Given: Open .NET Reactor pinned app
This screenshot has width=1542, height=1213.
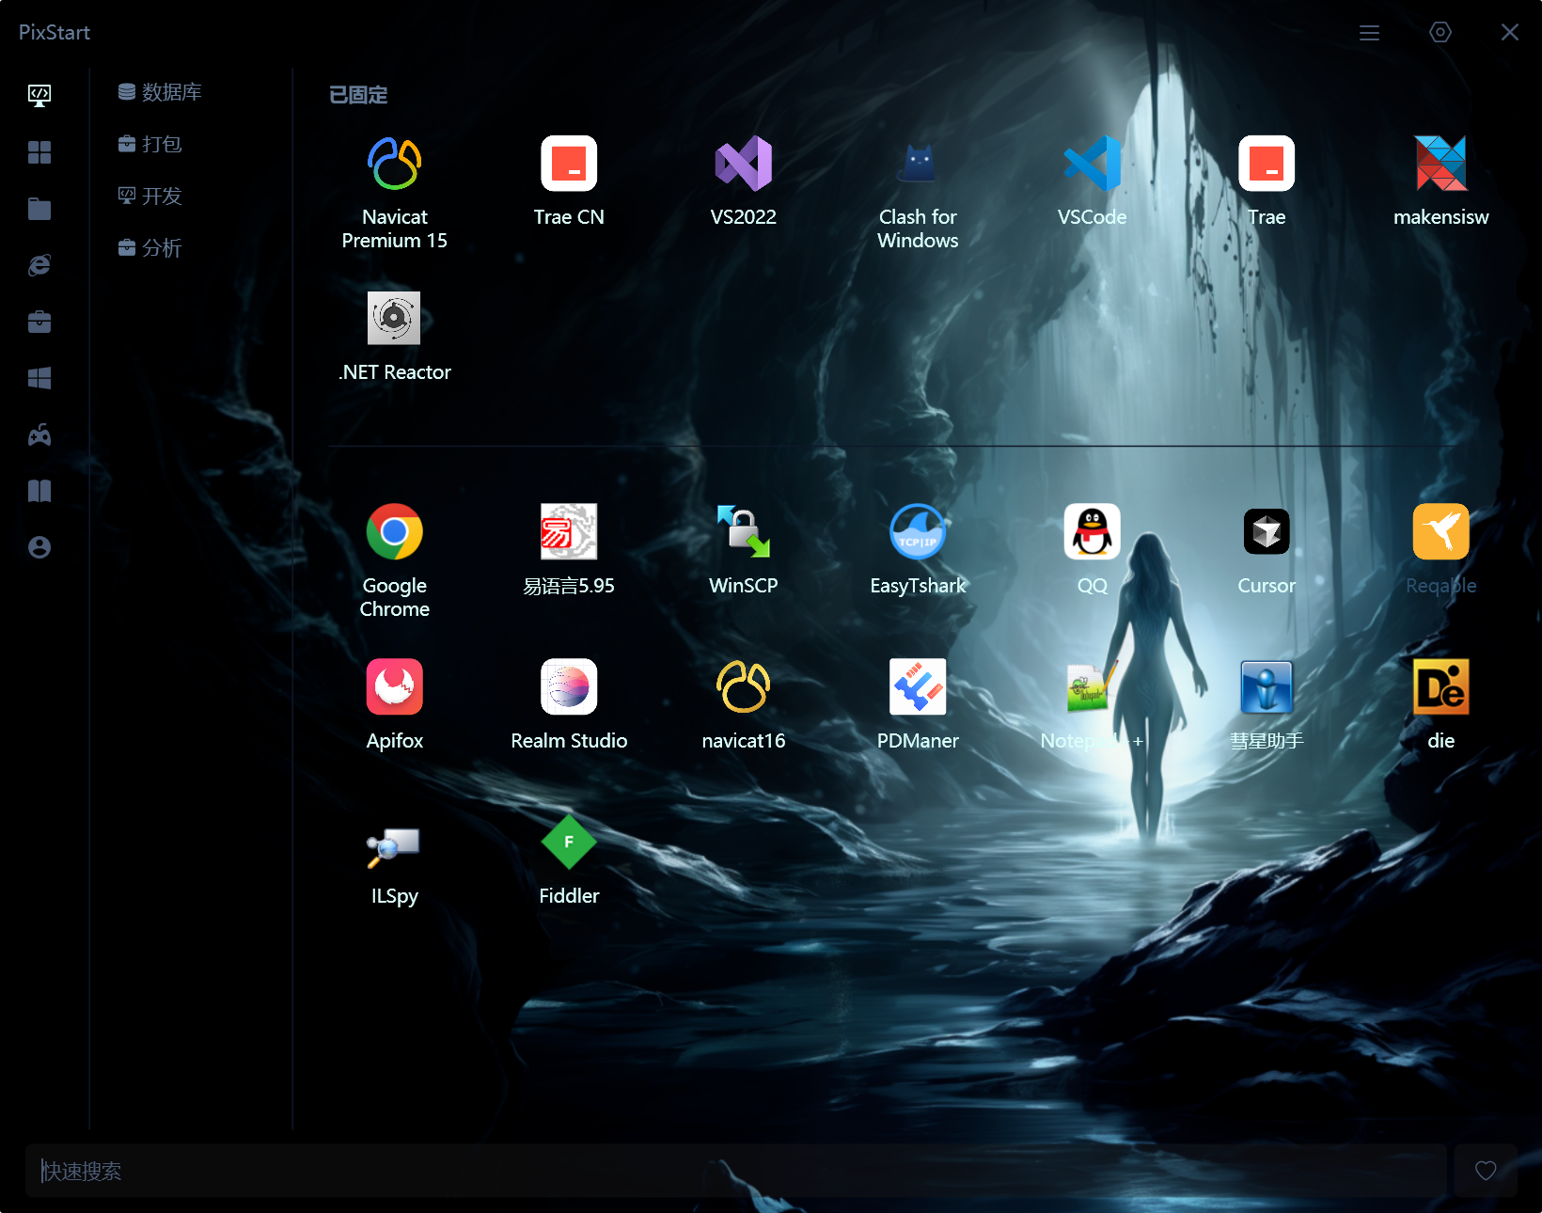Looking at the screenshot, I should click(x=394, y=320).
